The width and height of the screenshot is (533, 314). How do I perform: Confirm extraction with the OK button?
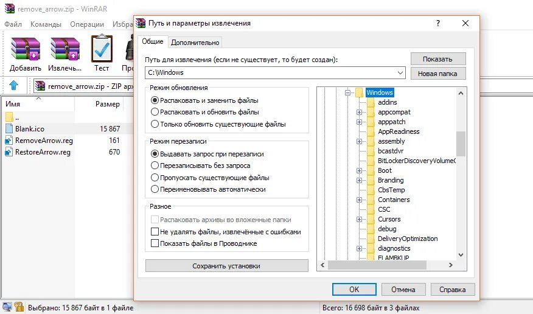click(x=354, y=289)
